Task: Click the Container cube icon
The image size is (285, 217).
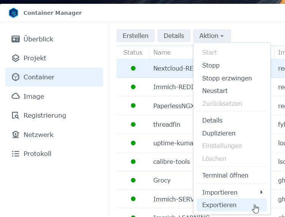Action: (15, 77)
